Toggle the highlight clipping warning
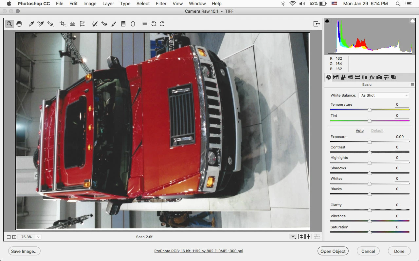The width and height of the screenshot is (419, 261). click(x=412, y=21)
